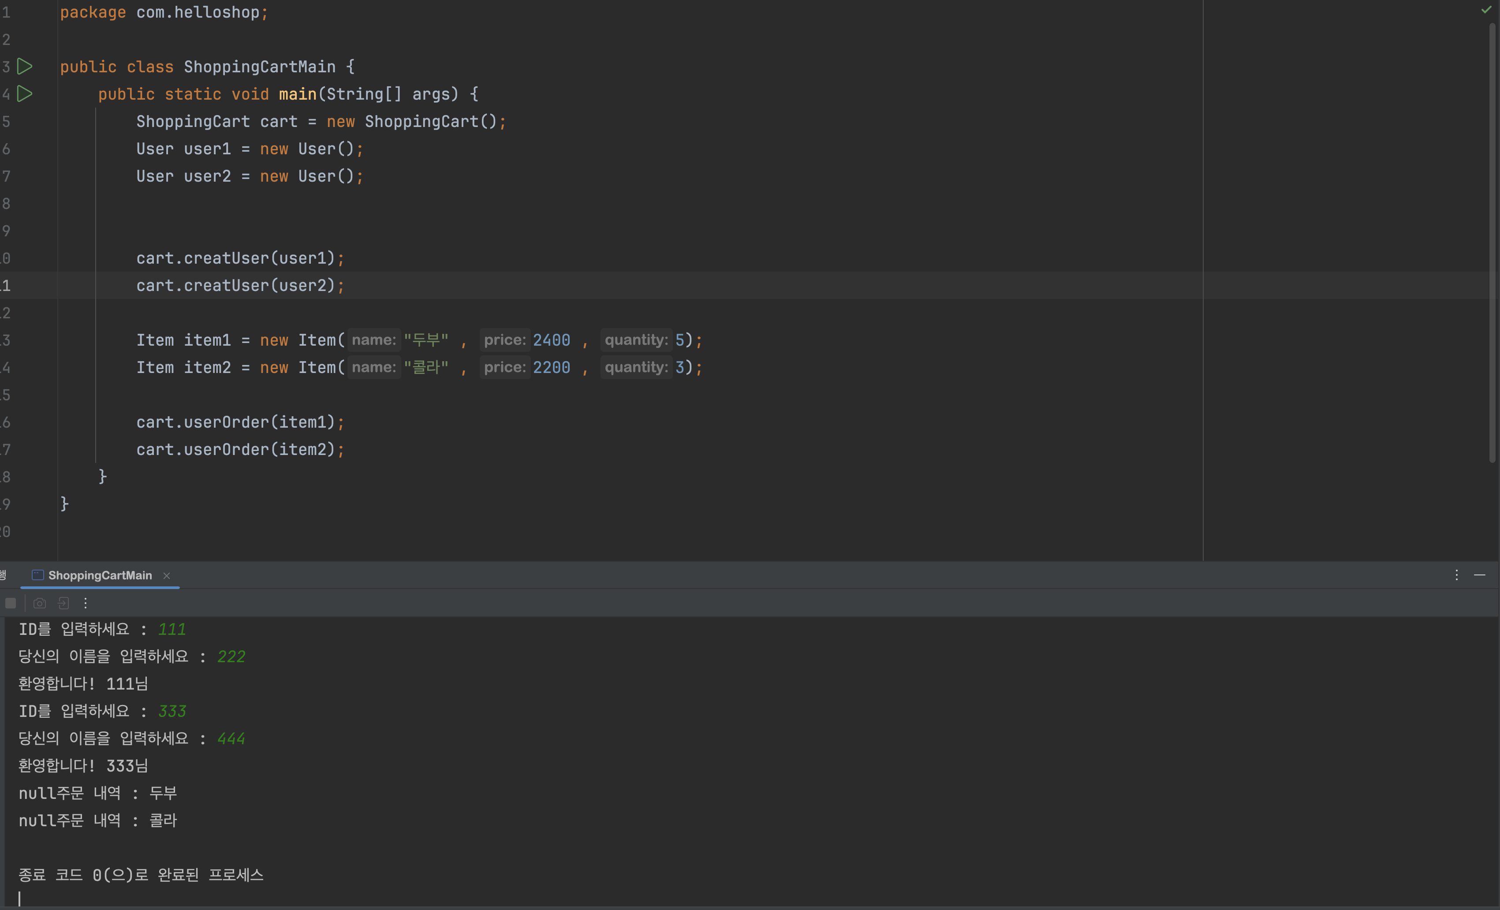Image resolution: width=1500 pixels, height=910 pixels.
Task: Click cart.userOrder(item2) statement
Action: 240,449
